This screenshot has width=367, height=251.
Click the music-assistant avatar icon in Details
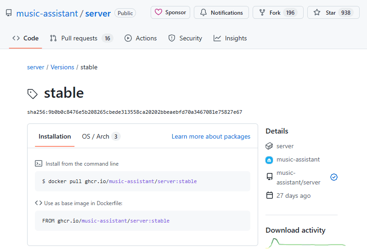click(269, 160)
